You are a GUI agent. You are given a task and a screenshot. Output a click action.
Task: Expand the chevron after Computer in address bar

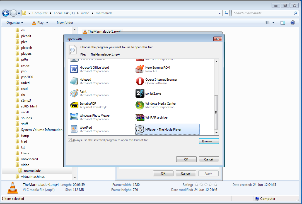[x=51, y=13]
